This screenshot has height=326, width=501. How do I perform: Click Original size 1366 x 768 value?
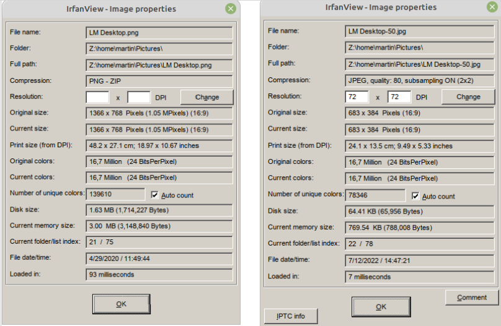tap(159, 113)
